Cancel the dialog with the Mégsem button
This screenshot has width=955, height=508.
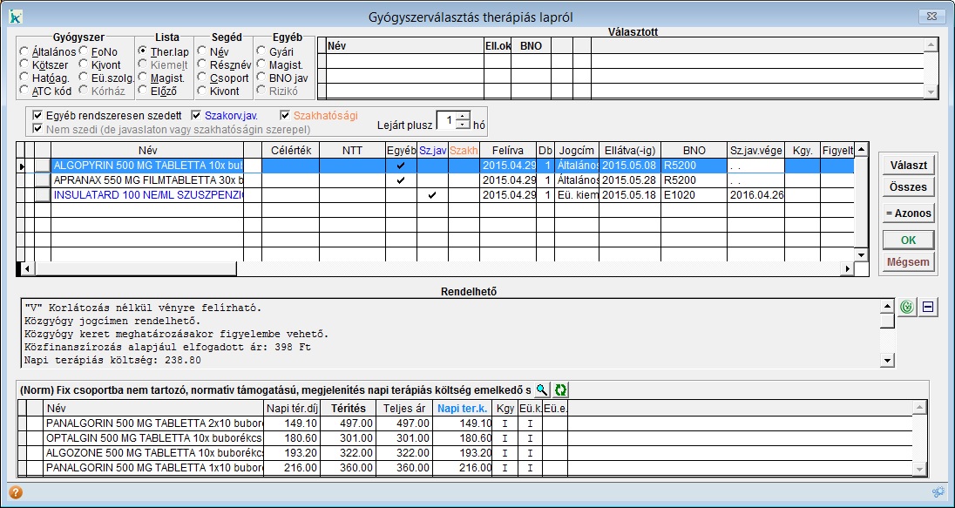click(x=907, y=262)
